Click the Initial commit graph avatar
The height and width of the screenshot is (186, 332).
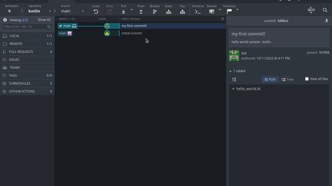click(x=107, y=33)
